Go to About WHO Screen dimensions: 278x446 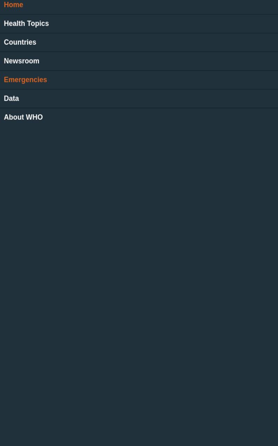(x=139, y=117)
